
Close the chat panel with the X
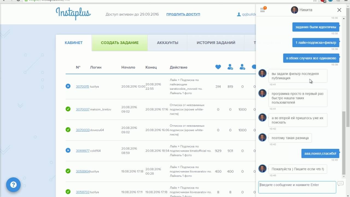[339, 10]
